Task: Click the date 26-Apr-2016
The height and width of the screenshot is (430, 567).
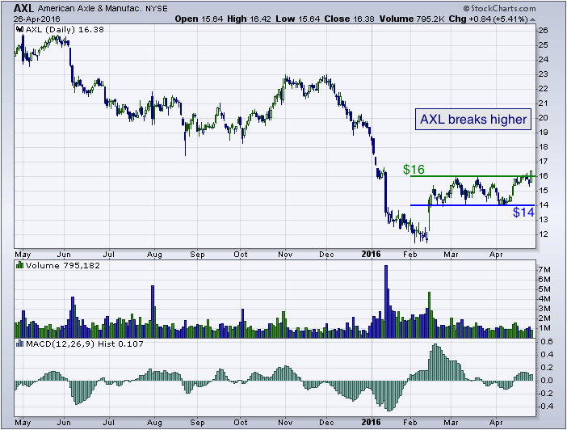Action: click(37, 19)
